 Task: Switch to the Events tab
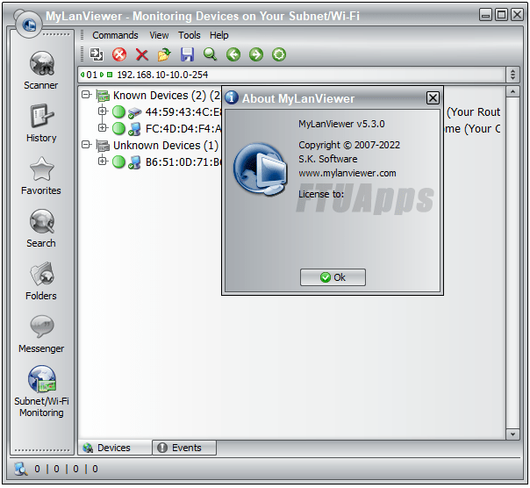click(184, 448)
